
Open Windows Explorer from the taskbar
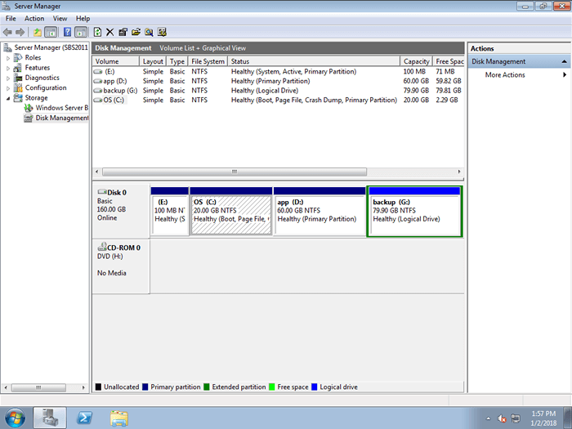tap(119, 418)
